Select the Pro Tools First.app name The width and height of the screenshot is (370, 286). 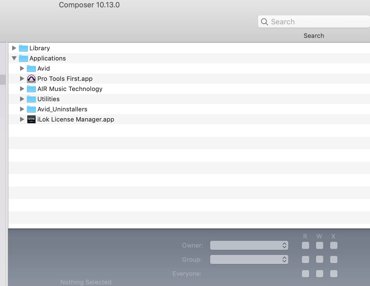[x=65, y=79]
